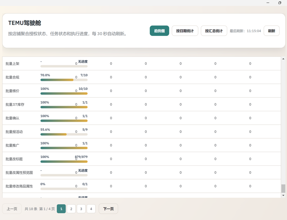Open 按汇总统计 summary view

point(214,31)
